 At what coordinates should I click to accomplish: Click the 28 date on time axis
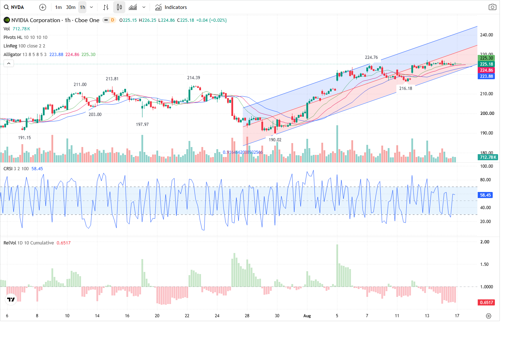(247, 316)
